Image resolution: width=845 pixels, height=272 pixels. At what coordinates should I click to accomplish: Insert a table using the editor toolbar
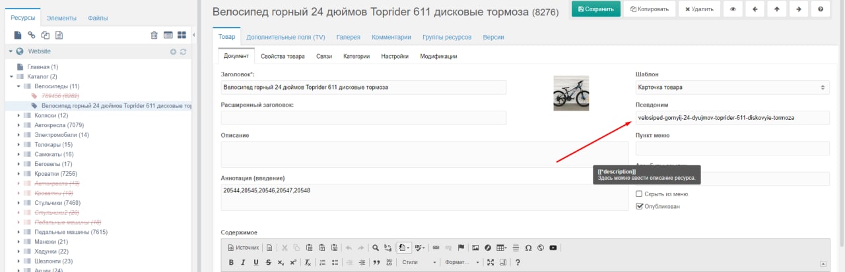point(502,248)
